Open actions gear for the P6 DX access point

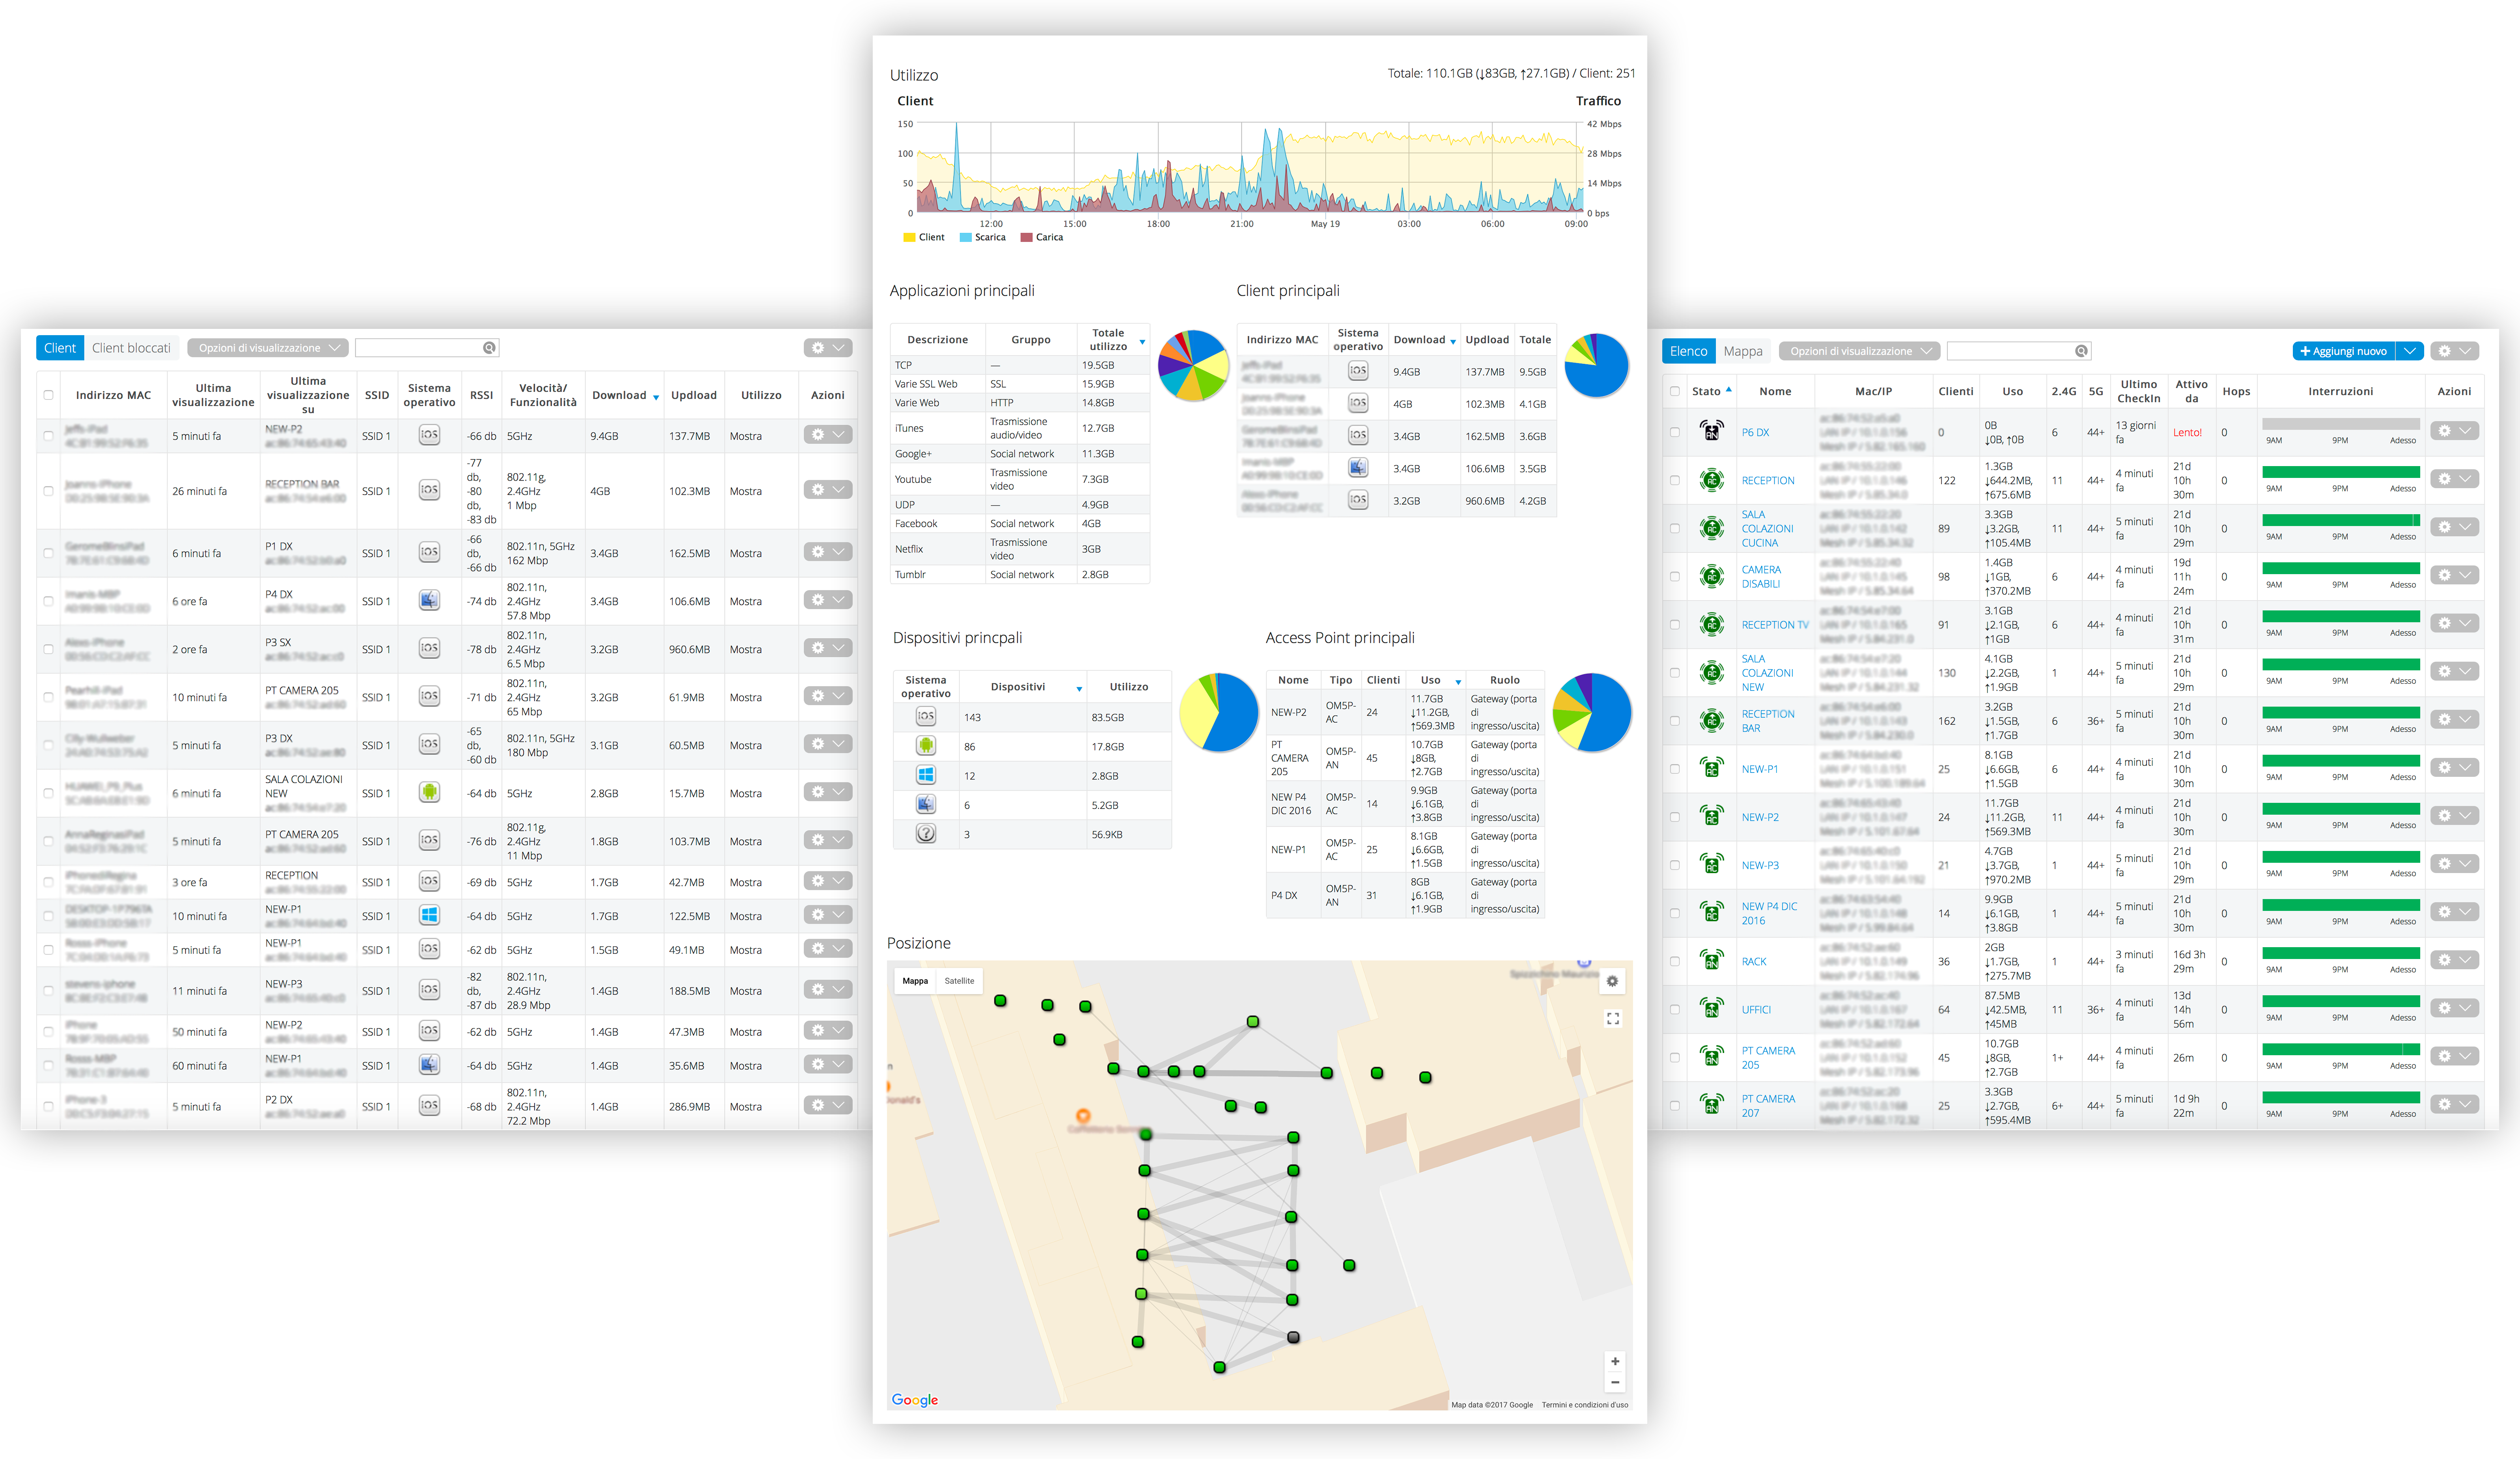tap(2454, 431)
